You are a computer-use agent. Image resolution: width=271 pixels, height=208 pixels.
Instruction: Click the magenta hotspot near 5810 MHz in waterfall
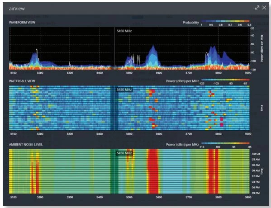[x=222, y=122]
